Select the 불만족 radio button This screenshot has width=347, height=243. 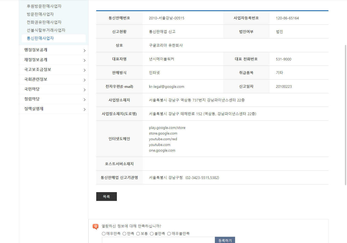tap(152, 234)
